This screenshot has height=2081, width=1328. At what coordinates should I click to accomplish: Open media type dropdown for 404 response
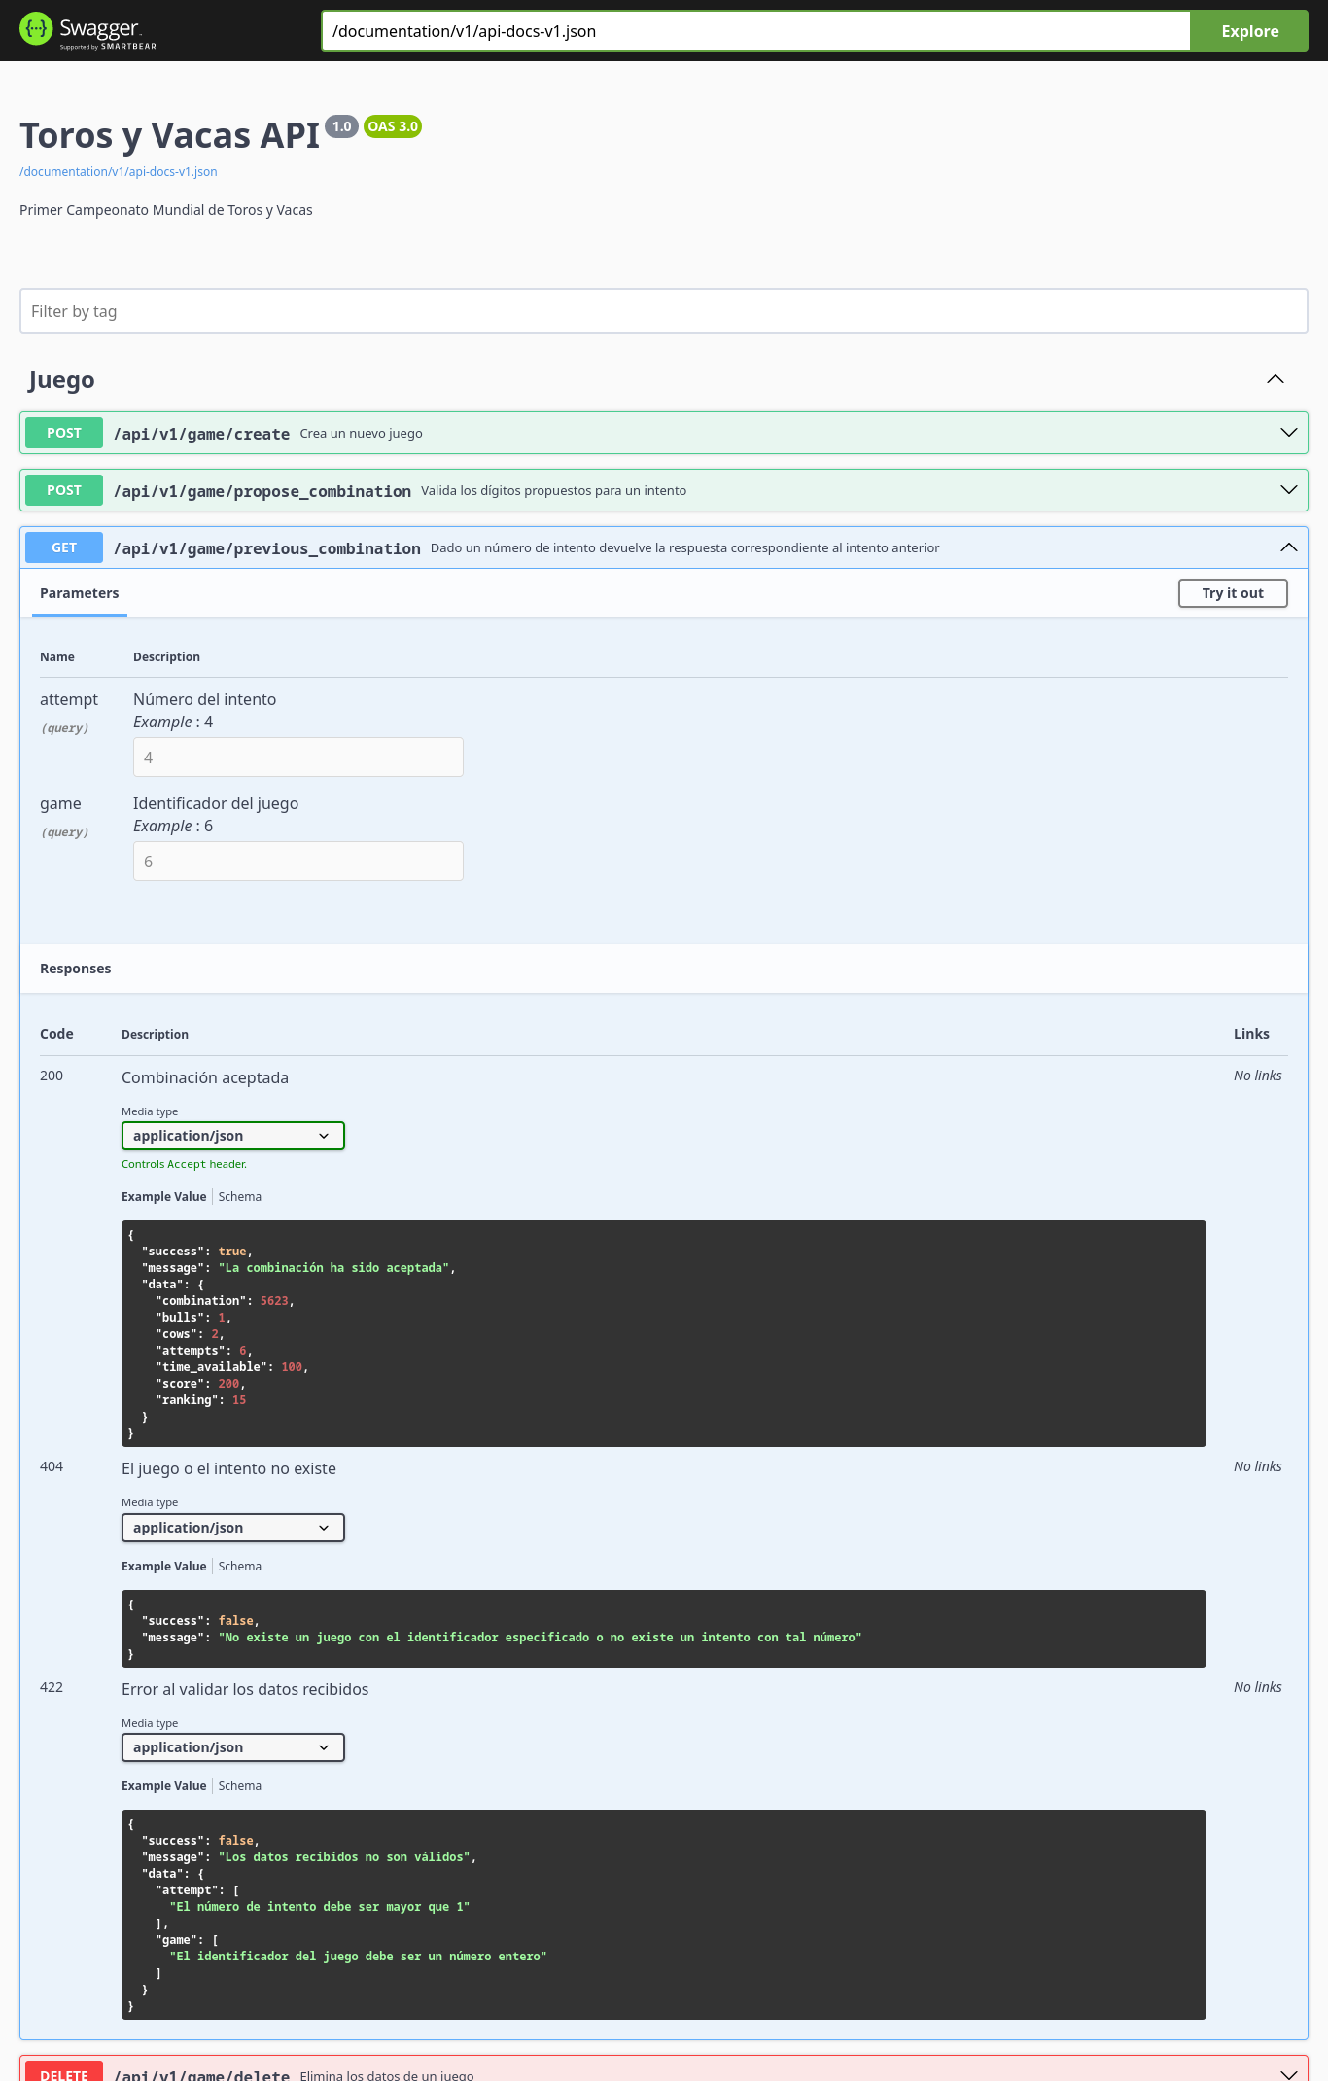tap(232, 1528)
